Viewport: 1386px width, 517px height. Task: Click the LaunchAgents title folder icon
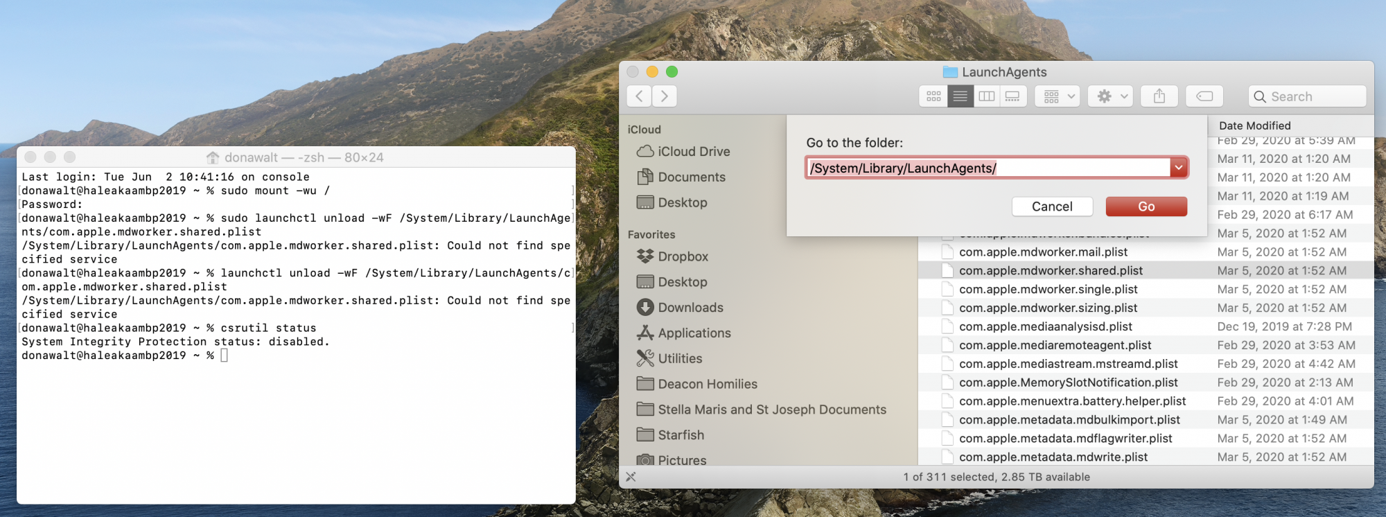tap(950, 72)
